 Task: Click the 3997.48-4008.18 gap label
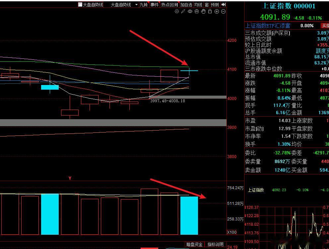tap(167, 101)
